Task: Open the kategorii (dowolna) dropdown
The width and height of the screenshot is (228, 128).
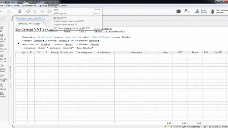Action: [x=39, y=41]
